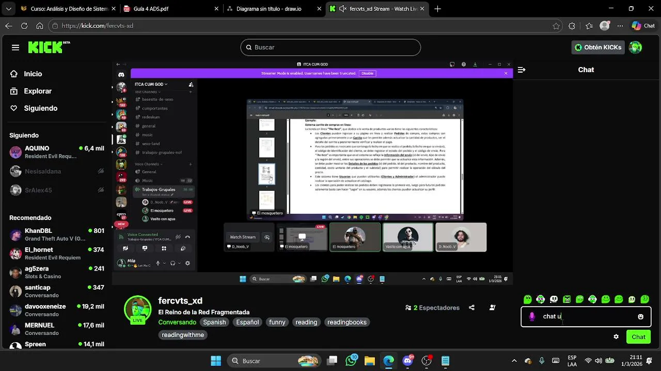This screenshot has height=371, width=661.
Task: Open ag5zera Slots & Casino channel
Action: pos(57,272)
